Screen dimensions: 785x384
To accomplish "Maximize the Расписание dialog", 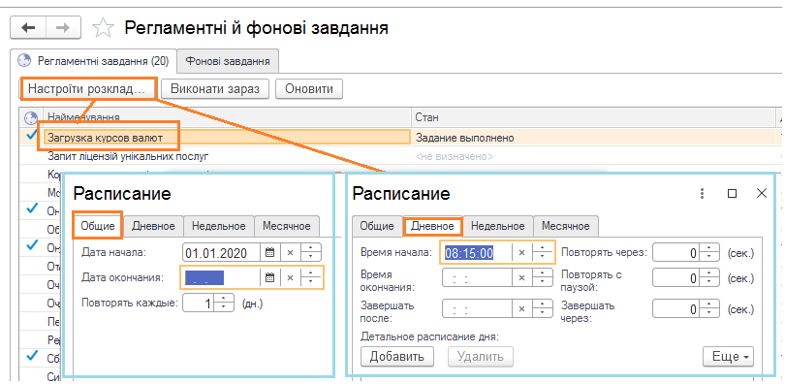I will tap(732, 193).
